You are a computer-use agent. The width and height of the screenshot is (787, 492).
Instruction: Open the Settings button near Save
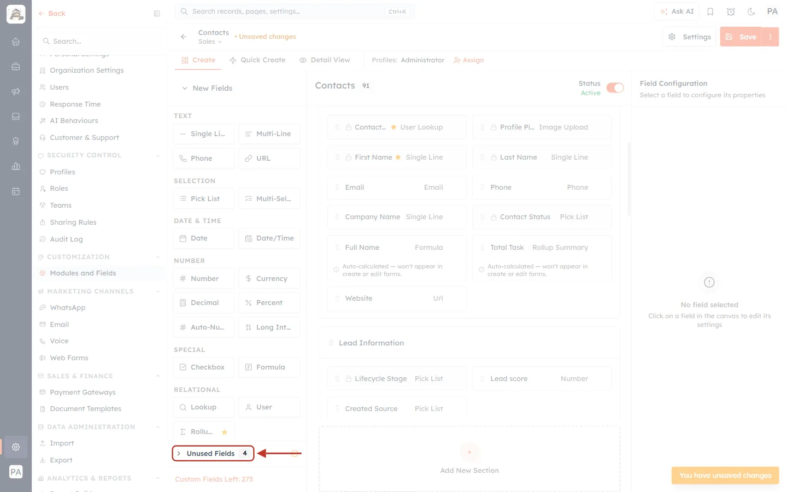pyautogui.click(x=690, y=37)
